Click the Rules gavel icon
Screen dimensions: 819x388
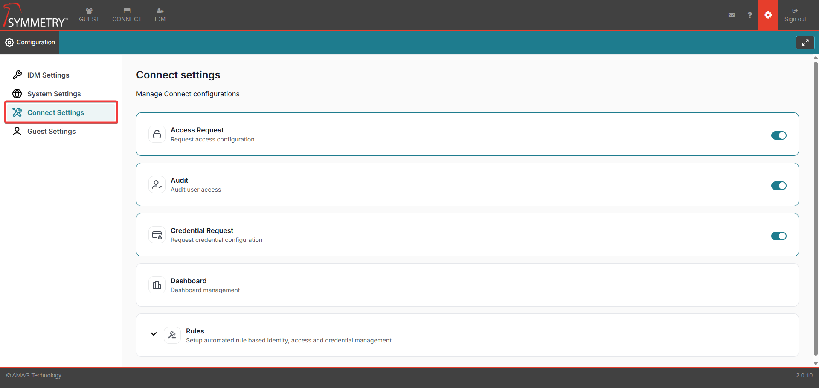172,335
